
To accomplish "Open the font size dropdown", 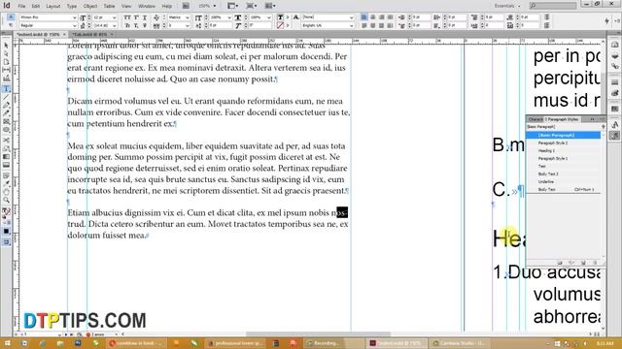I will [115, 17].
